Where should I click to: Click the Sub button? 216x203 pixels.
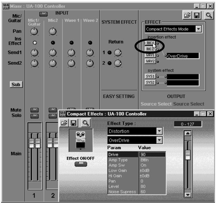16,85
